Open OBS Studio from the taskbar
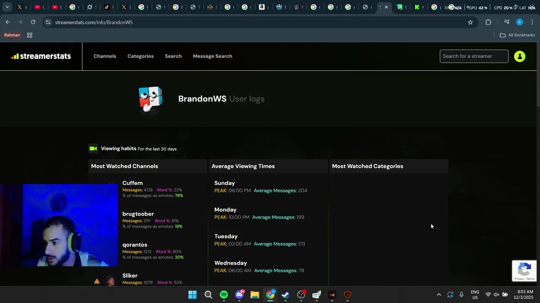The height and width of the screenshot is (303, 540). click(x=301, y=295)
